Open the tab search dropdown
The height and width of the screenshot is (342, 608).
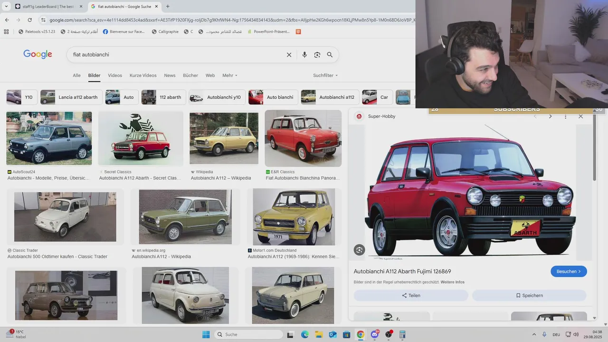pos(6,7)
